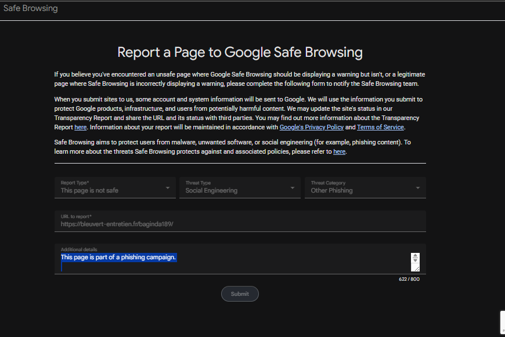
Task: Click the page heading 'Report a Page to Google Safe Browsing'
Action: click(240, 52)
